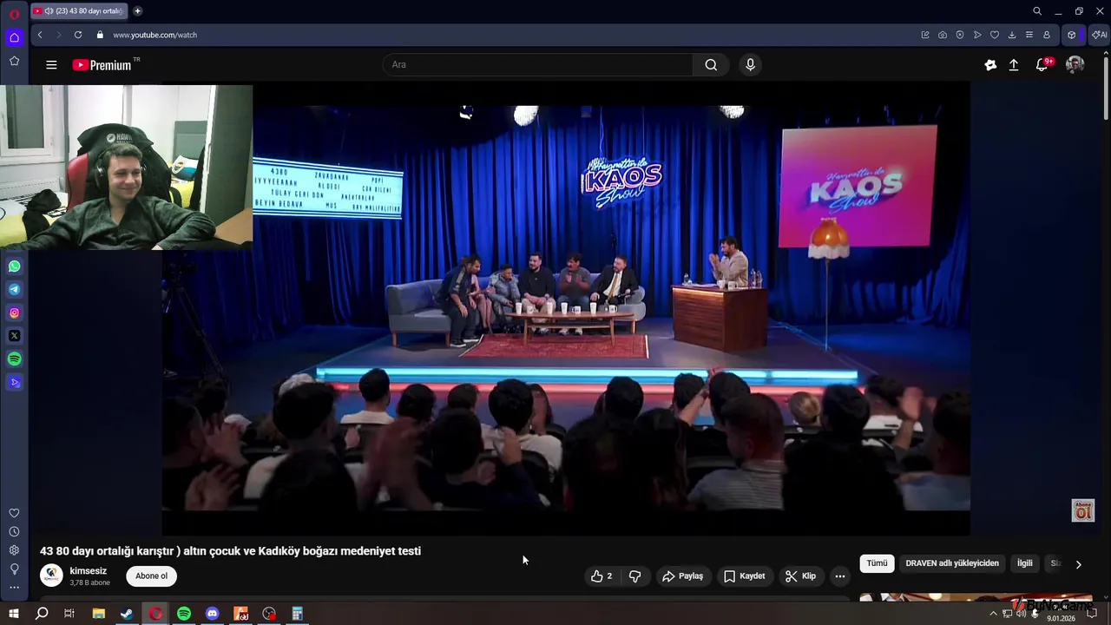Like the video with thumbs up
This screenshot has width=1111, height=625.
601,576
